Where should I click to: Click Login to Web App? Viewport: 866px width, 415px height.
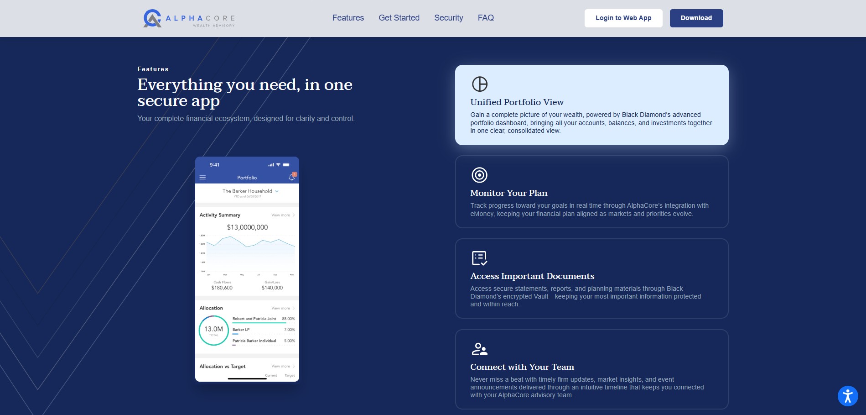point(623,18)
